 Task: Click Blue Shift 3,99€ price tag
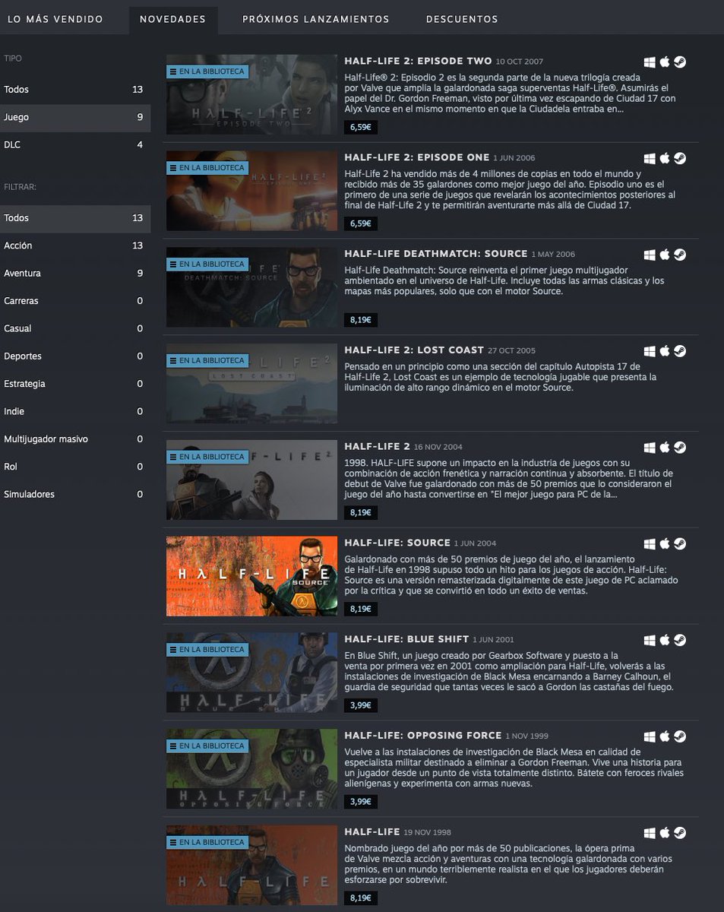(x=361, y=705)
